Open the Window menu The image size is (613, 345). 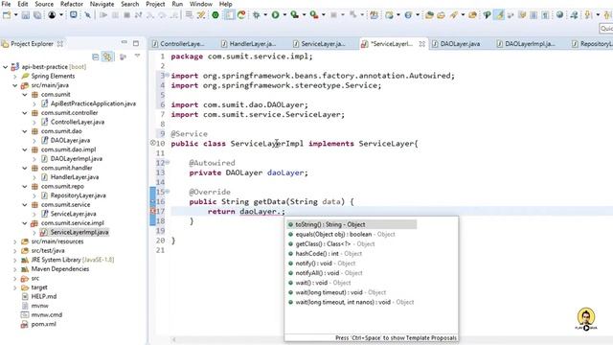click(201, 4)
